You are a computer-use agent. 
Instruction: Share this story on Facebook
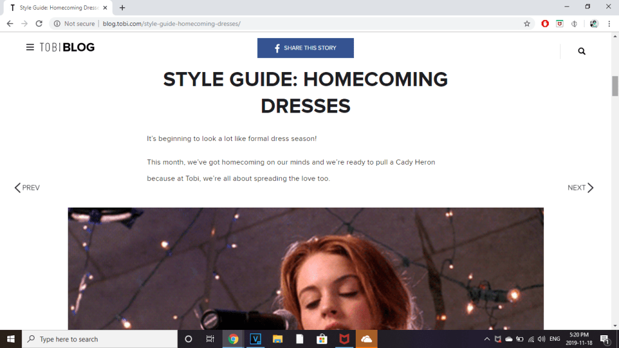click(306, 48)
